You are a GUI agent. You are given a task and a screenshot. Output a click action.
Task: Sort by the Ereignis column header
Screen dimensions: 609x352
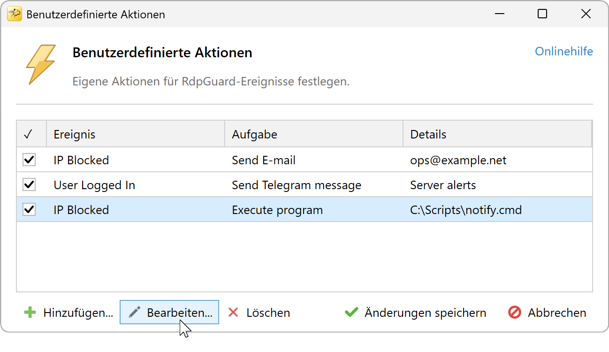[x=136, y=135]
